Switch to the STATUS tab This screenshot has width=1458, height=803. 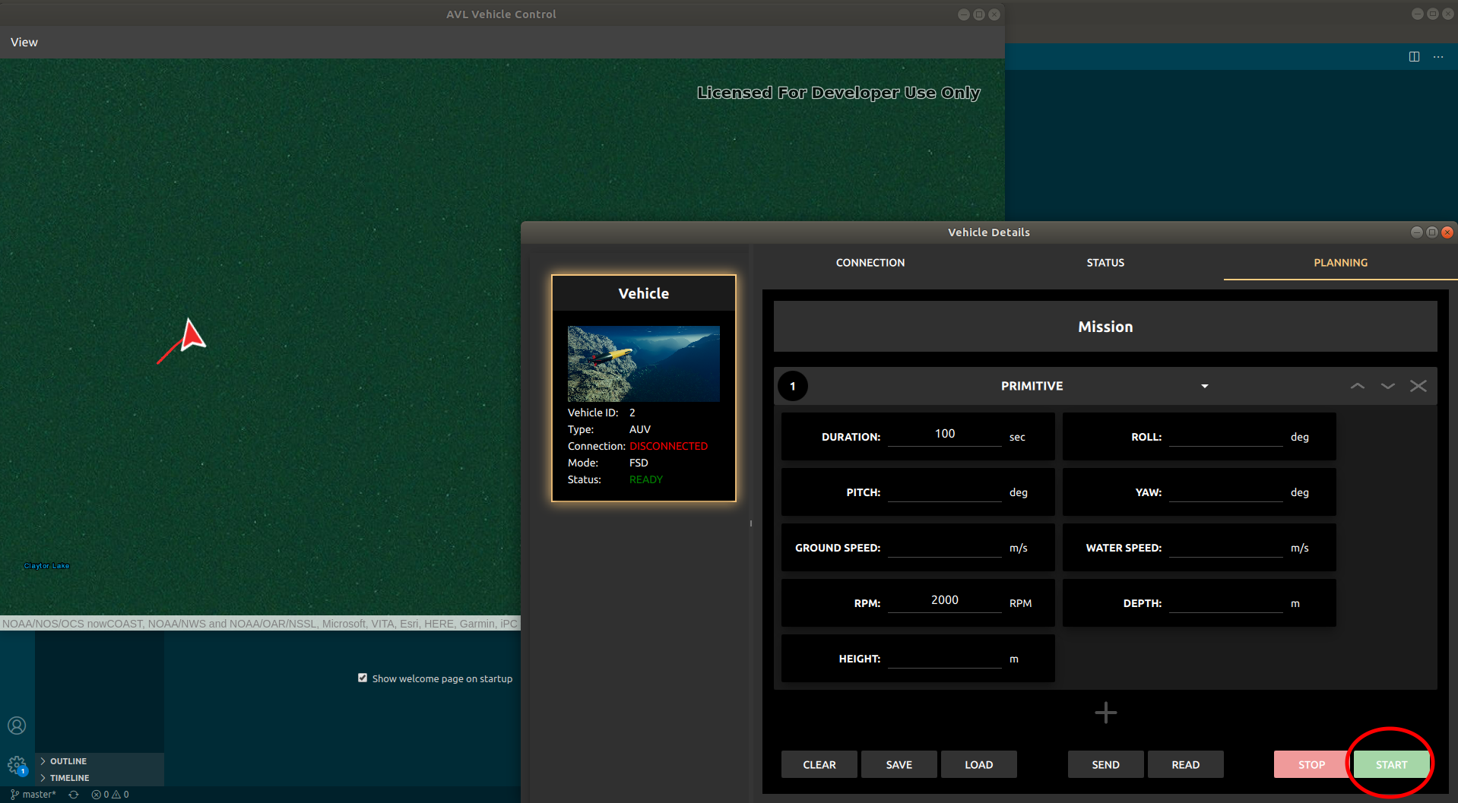click(1105, 263)
